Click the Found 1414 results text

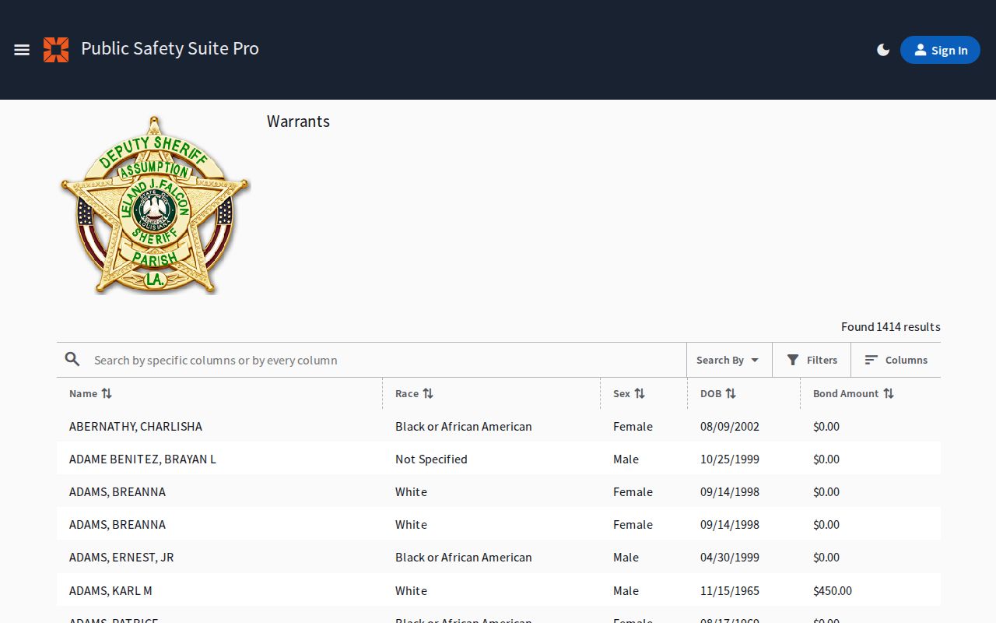click(891, 326)
